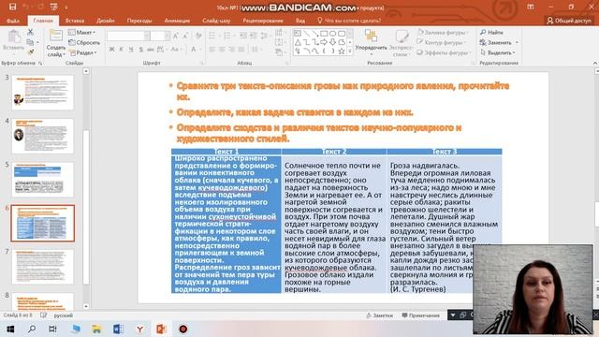Open character spacing AV dropdown
The height and width of the screenshot is (337, 599).
tap(162, 50)
